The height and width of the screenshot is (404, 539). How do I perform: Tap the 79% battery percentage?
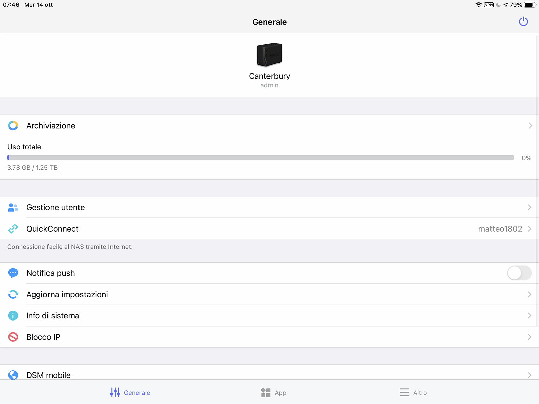coord(516,5)
